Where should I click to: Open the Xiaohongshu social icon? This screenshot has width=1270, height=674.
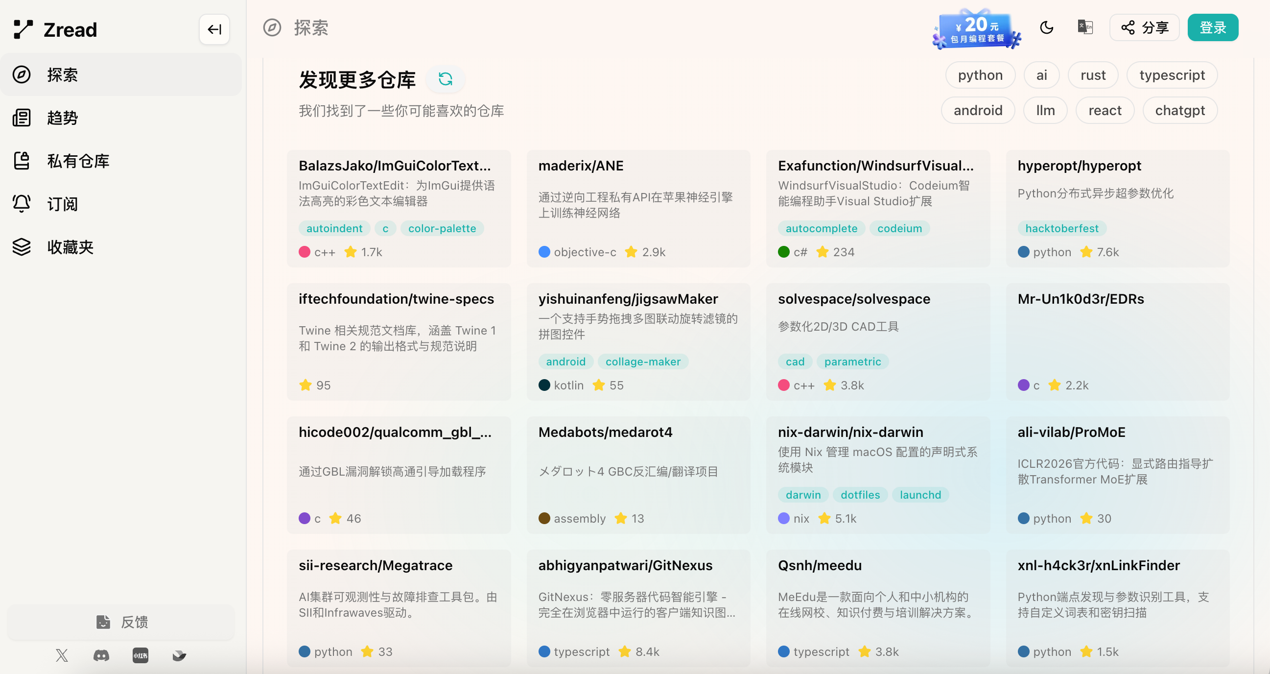140,655
